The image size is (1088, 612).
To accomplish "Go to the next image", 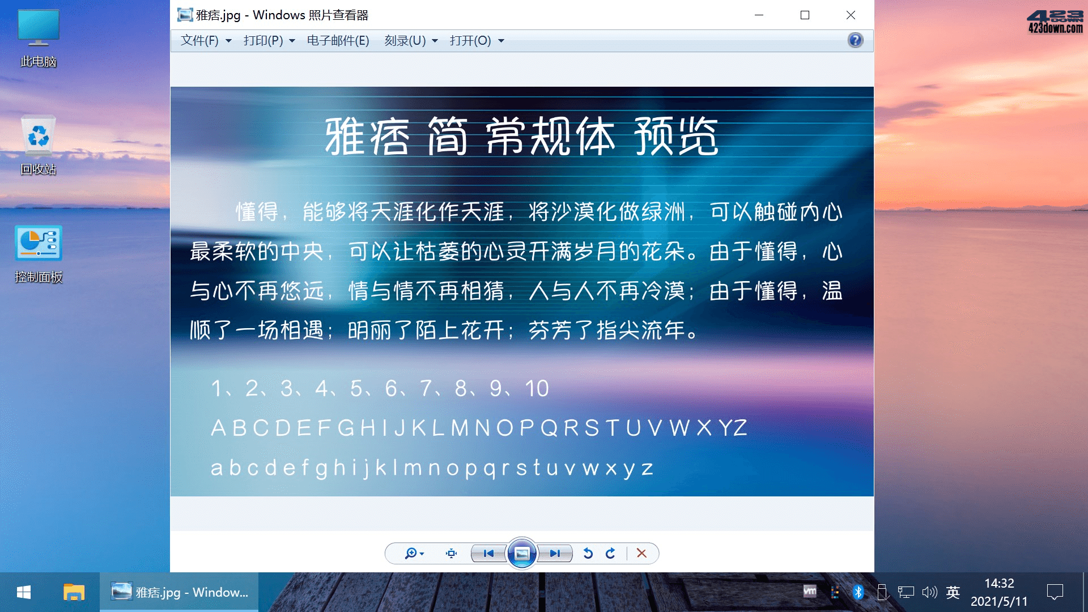I will (555, 554).
